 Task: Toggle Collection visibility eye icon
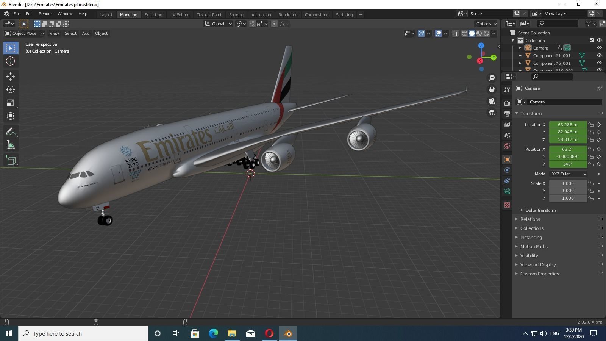(x=599, y=40)
